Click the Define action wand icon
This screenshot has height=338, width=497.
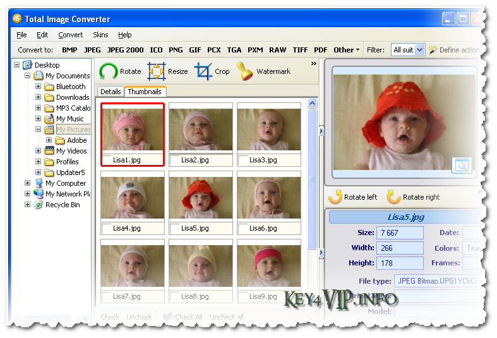[433, 50]
